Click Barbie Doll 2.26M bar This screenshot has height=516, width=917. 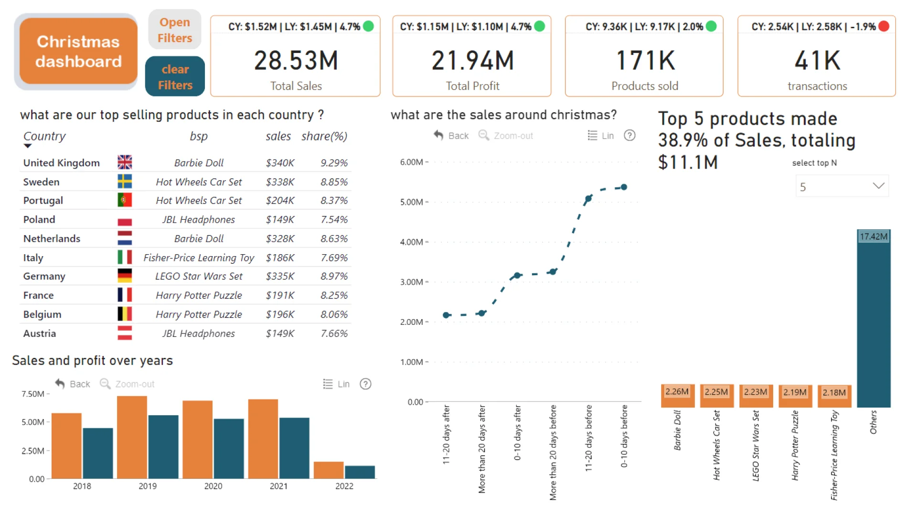(x=677, y=396)
